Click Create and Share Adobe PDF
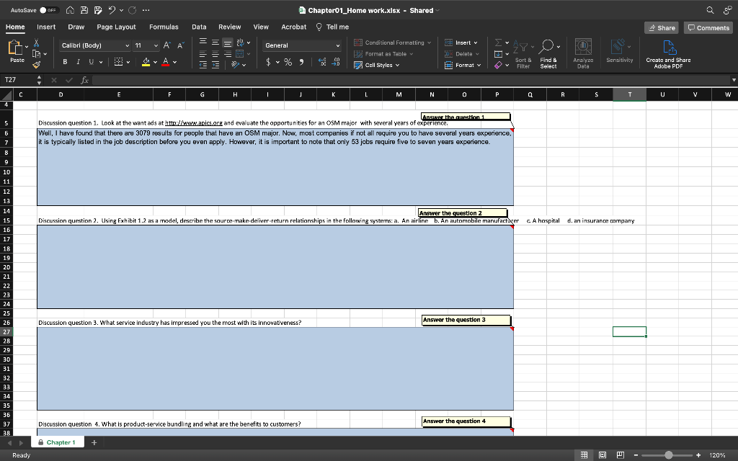This screenshot has height=461, width=738. click(667, 53)
